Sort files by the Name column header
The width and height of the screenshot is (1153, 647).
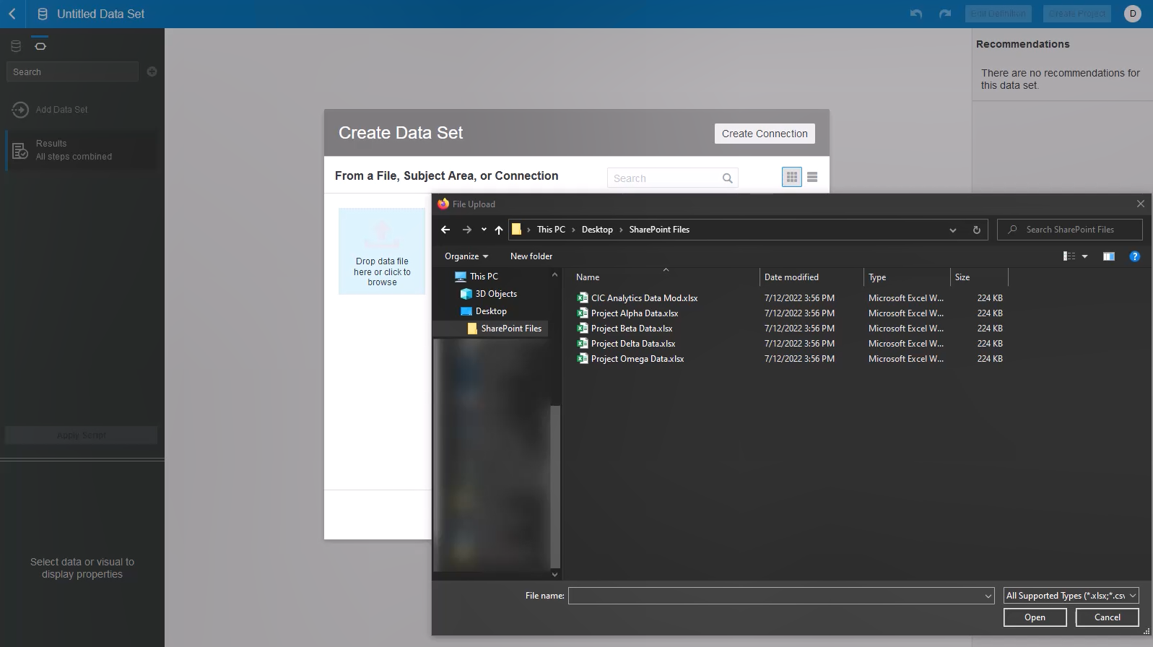click(664, 277)
